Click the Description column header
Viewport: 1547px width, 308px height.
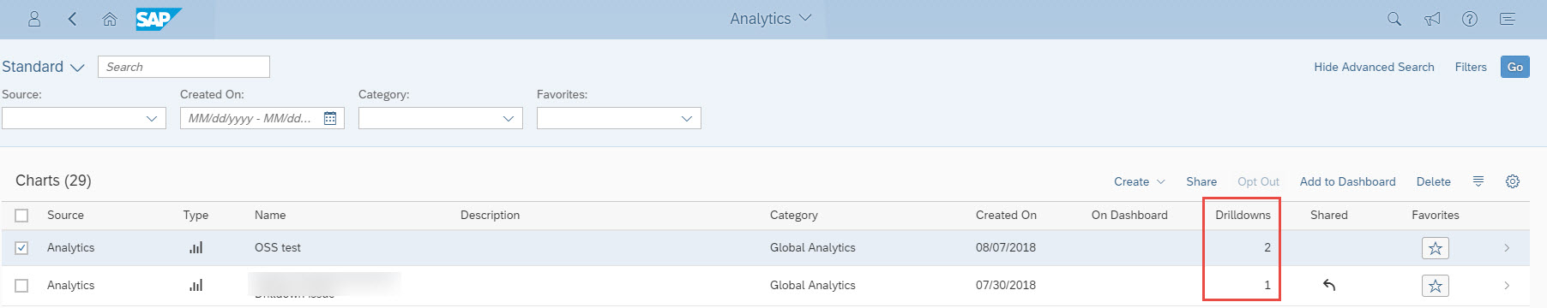[x=490, y=216]
